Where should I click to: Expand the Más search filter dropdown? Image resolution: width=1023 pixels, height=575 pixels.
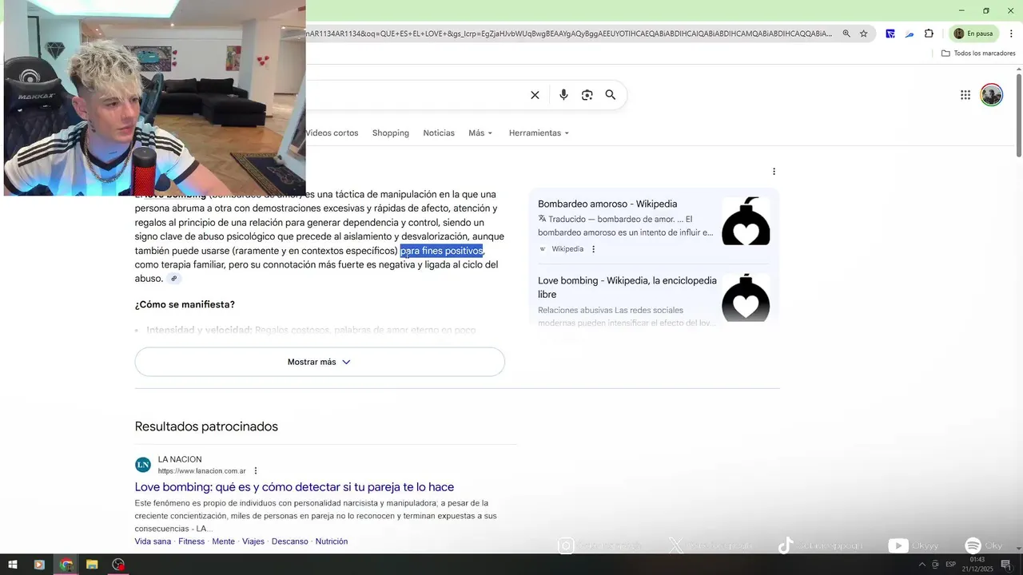click(480, 133)
